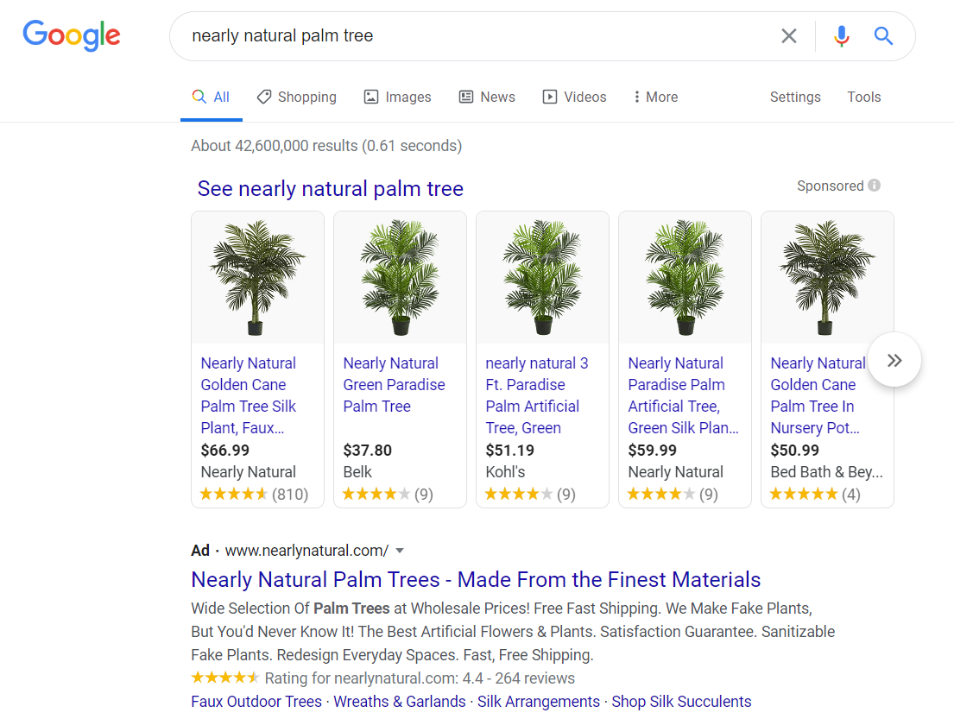Open the Settings menu
Image resolution: width=954 pixels, height=719 pixels.
coord(794,97)
